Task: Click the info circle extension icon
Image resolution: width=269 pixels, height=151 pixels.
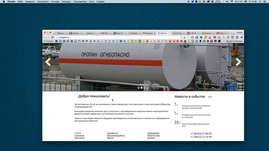Action: 228,37
